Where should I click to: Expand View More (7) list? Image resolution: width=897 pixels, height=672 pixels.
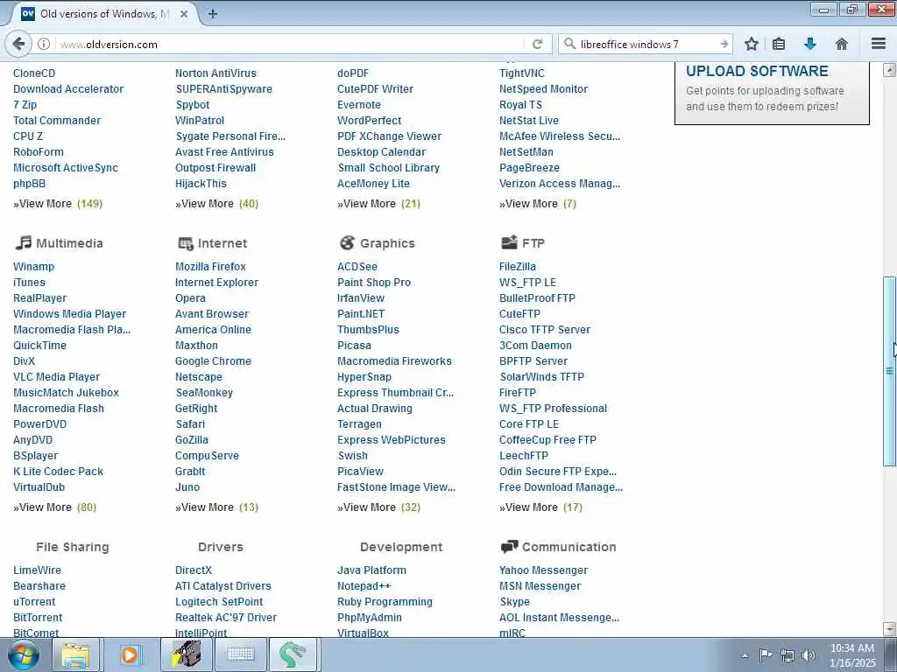538,203
